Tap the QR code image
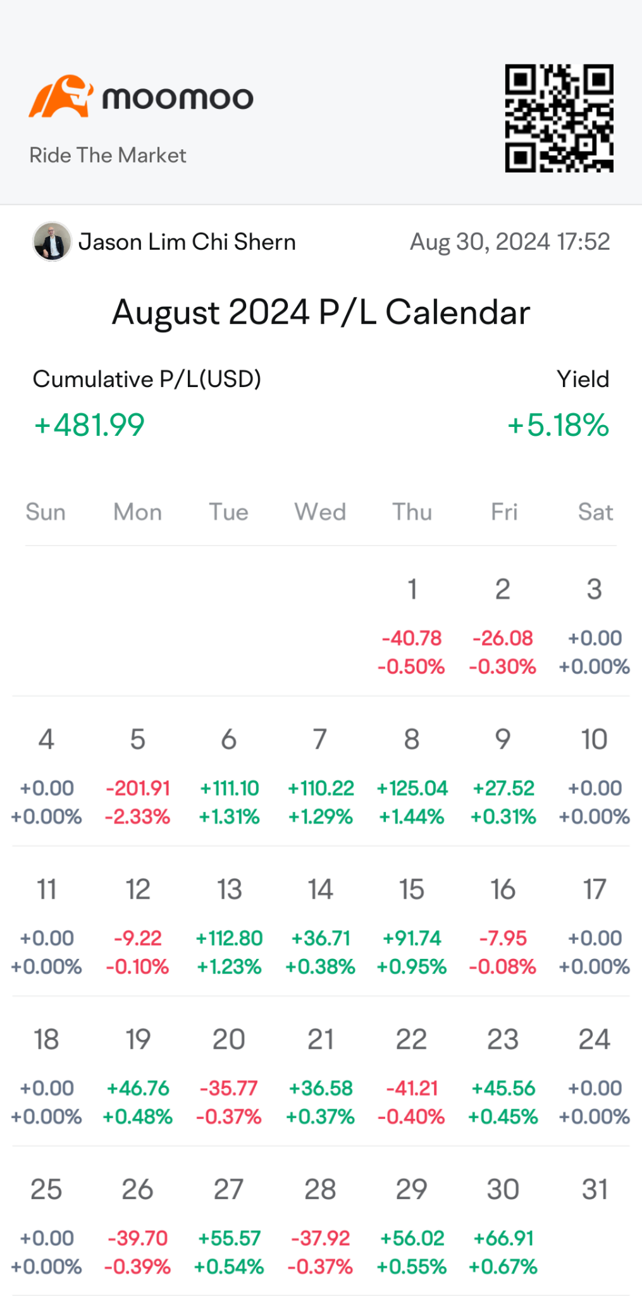This screenshot has height=1296, width=642. [x=559, y=118]
